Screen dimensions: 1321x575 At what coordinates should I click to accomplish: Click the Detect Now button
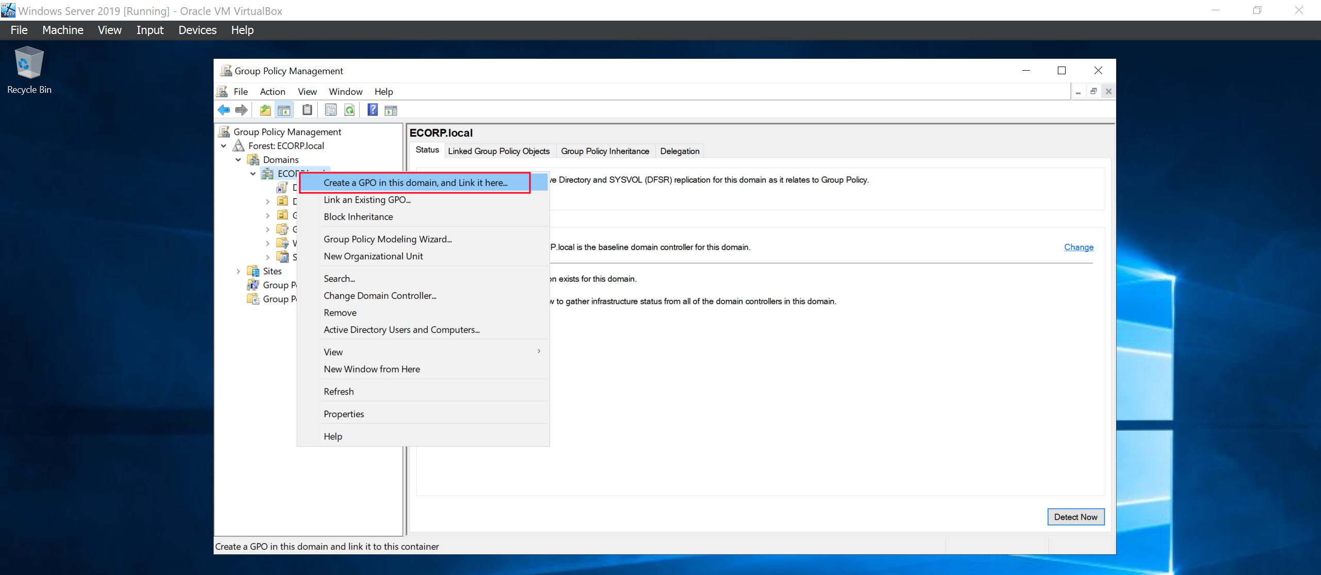(x=1076, y=517)
